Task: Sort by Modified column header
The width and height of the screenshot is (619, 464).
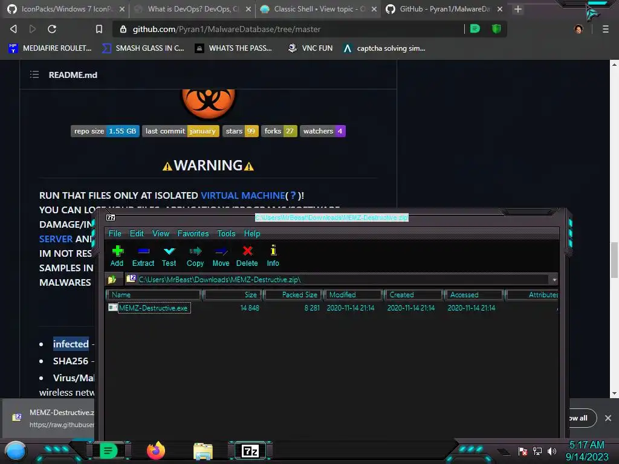Action: click(x=353, y=295)
